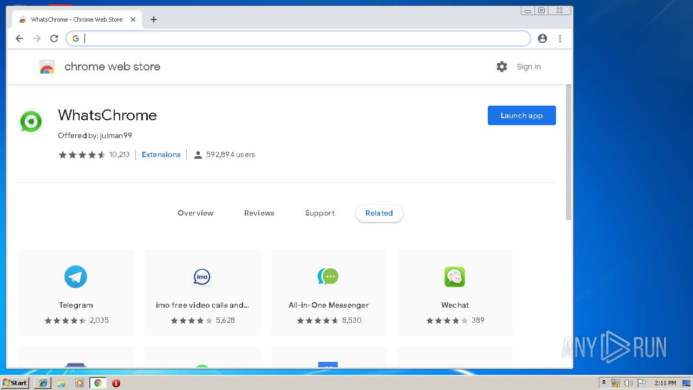Click the 10,213 ratings stars
The width and height of the screenshot is (693, 390).
82,154
